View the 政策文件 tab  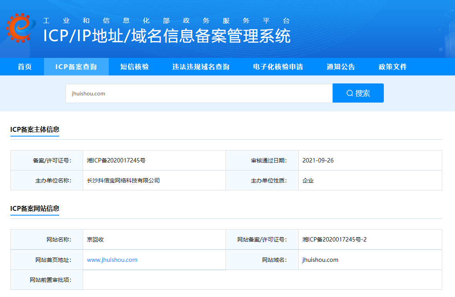[393, 67]
